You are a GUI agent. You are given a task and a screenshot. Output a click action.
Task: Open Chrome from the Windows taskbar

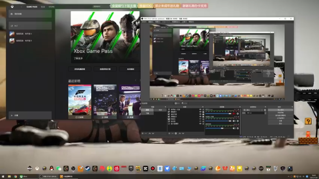coord(15,177)
